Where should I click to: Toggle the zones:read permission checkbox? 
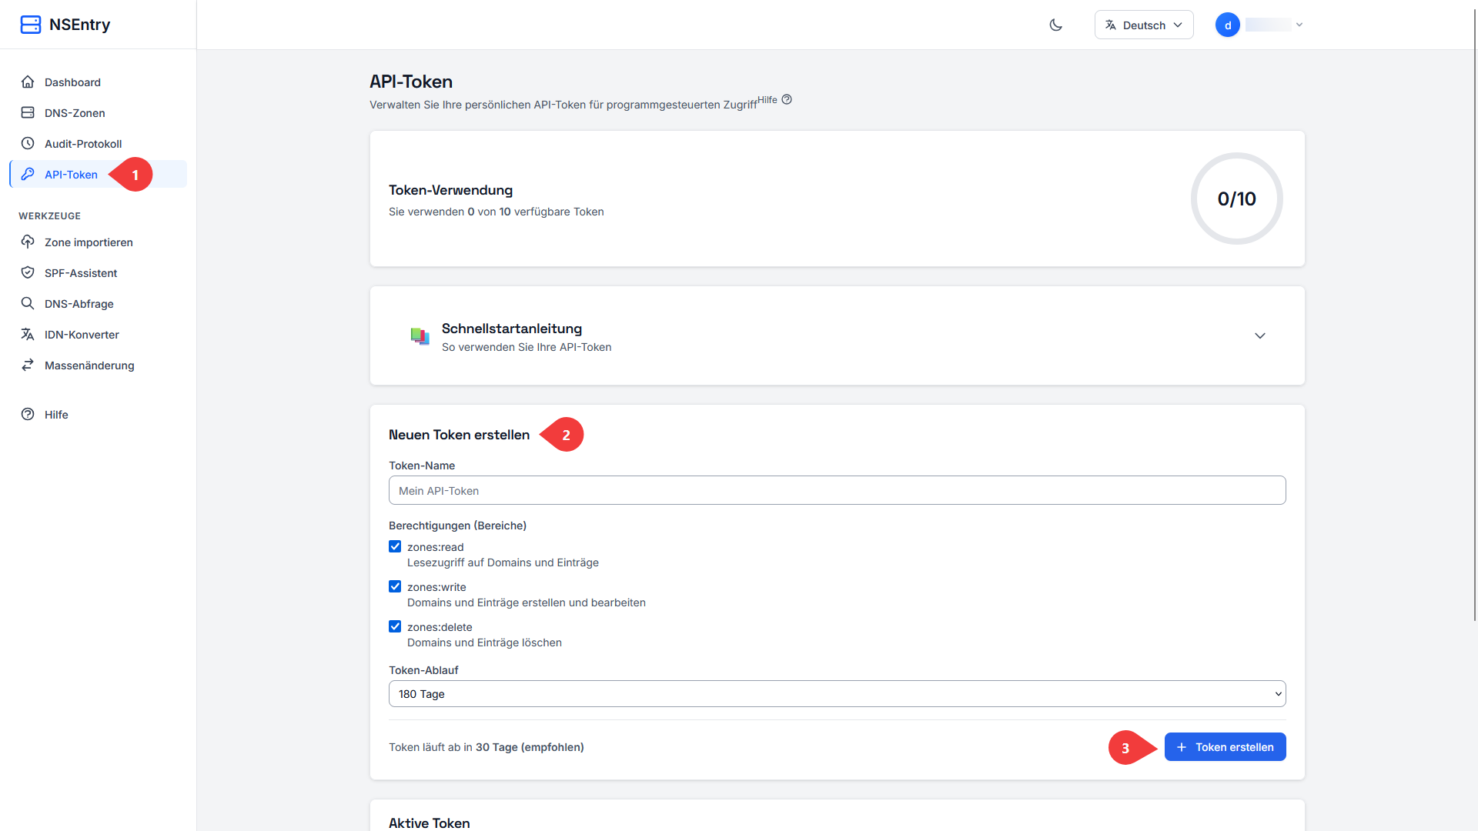point(395,546)
